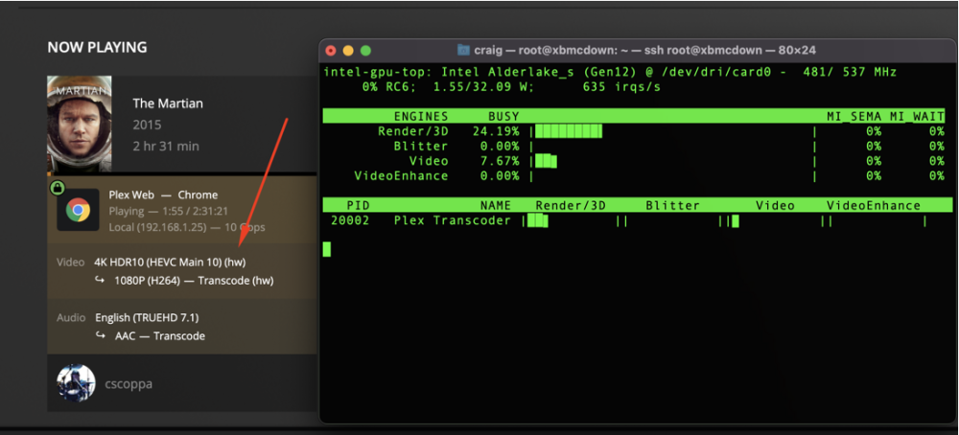Click the cscoppa username
Screen dimensions: 959x435
pyautogui.click(x=128, y=384)
